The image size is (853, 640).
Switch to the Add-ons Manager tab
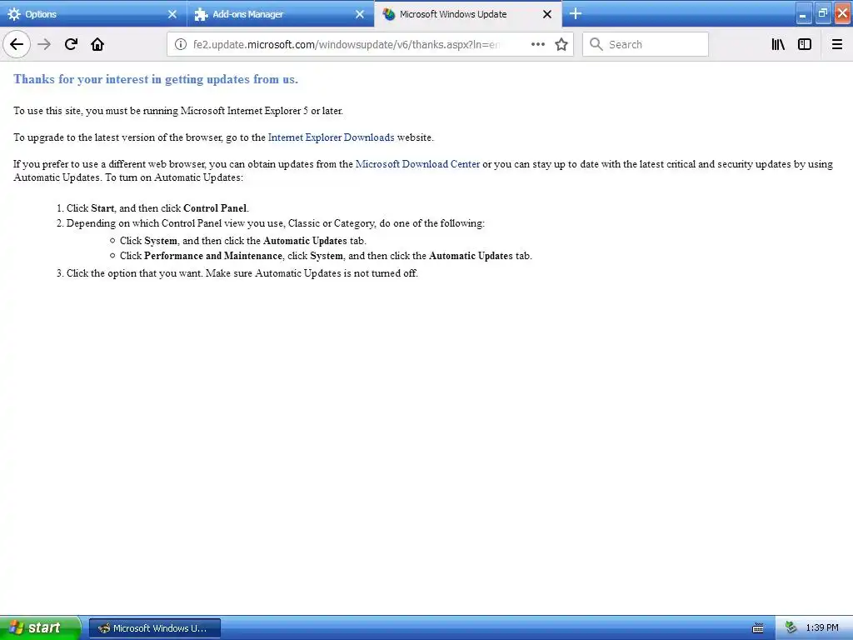(281, 14)
